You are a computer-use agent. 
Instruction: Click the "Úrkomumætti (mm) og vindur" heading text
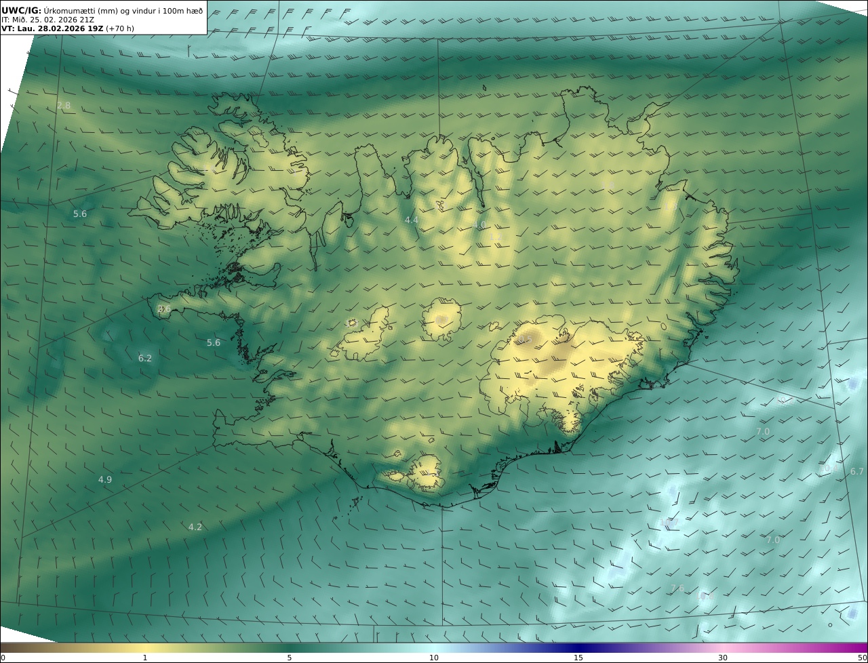click(100, 10)
